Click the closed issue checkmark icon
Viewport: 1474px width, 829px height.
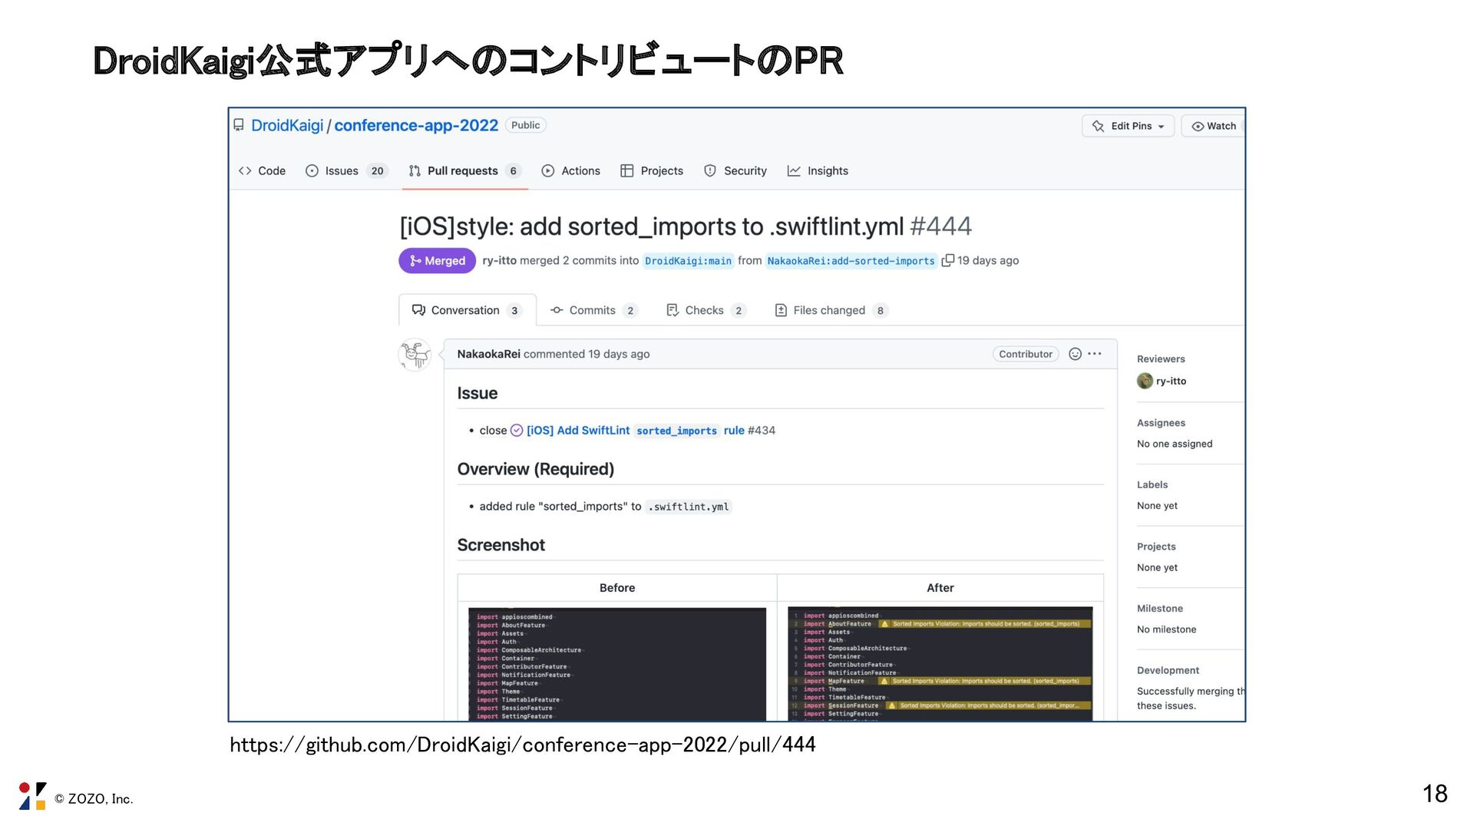(x=517, y=431)
